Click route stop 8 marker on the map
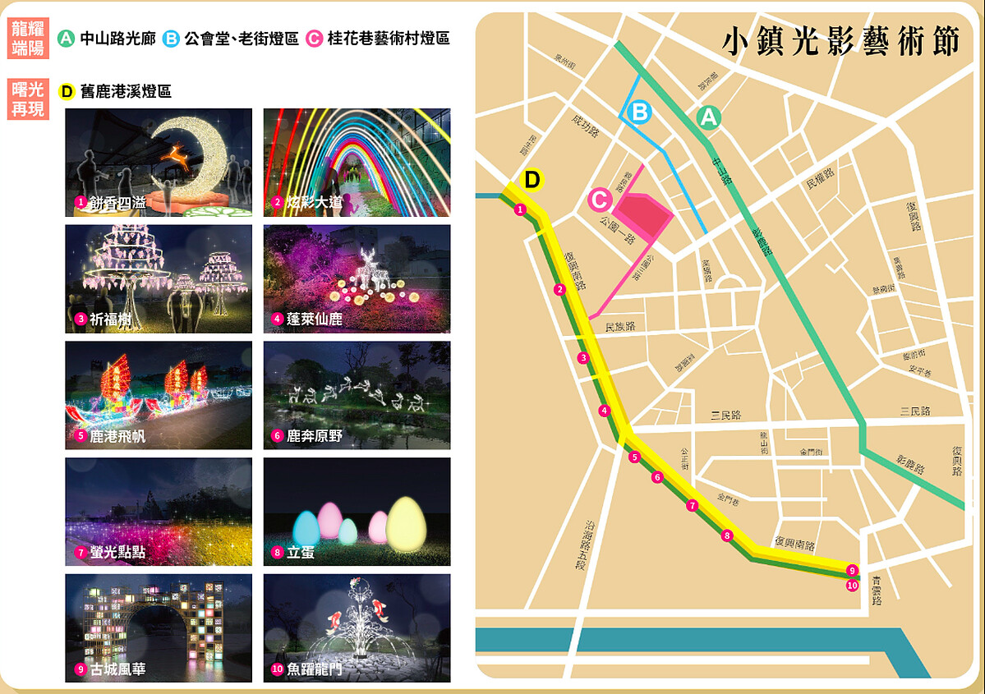 726,536
